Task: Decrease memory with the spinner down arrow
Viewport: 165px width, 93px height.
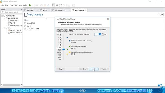Action: (103, 35)
